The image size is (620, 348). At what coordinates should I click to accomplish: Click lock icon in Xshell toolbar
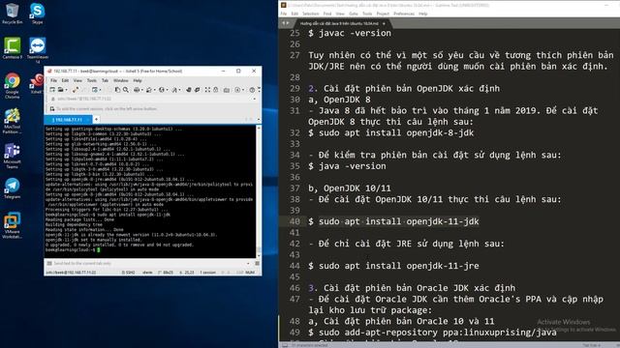(215, 90)
